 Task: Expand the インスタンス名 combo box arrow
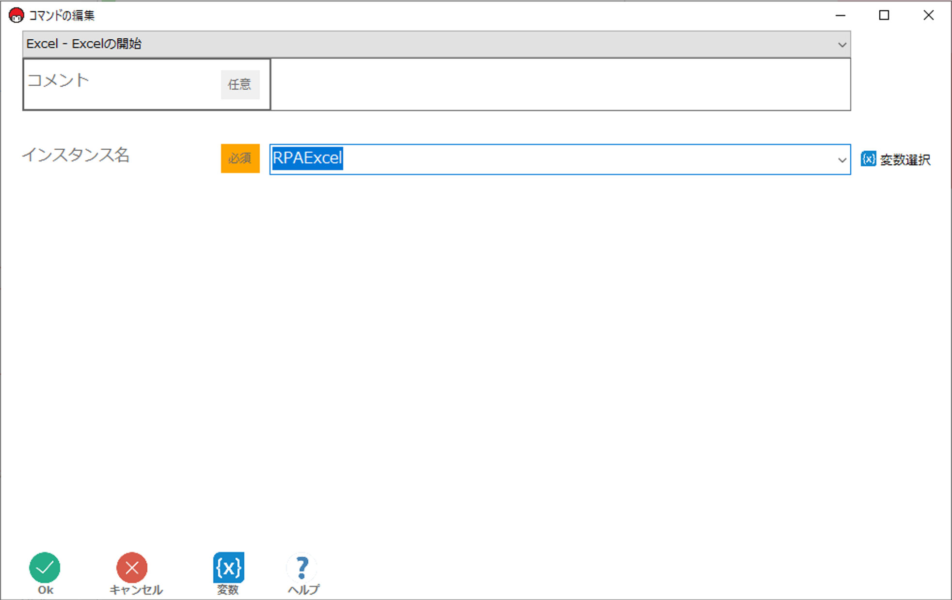842,160
